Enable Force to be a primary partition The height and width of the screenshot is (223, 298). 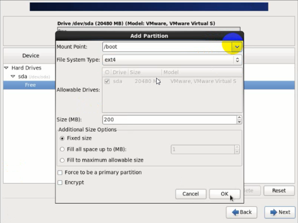(60, 173)
